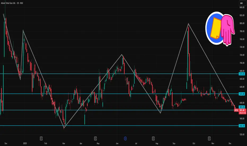Click the 2025 label on time axis
Screen dimensions: 247x146
pyautogui.click(x=25, y=143)
